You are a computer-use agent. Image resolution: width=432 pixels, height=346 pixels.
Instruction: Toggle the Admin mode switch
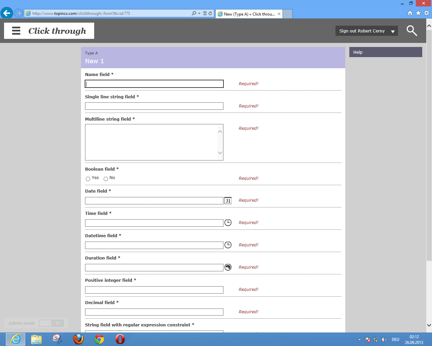(x=51, y=323)
